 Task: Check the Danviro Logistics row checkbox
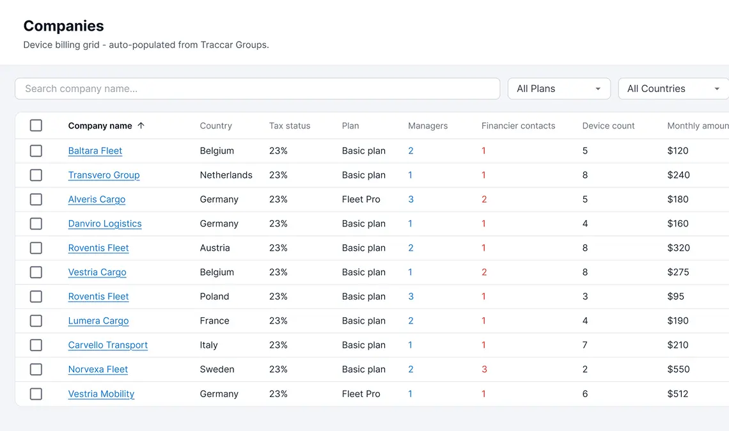coord(36,224)
